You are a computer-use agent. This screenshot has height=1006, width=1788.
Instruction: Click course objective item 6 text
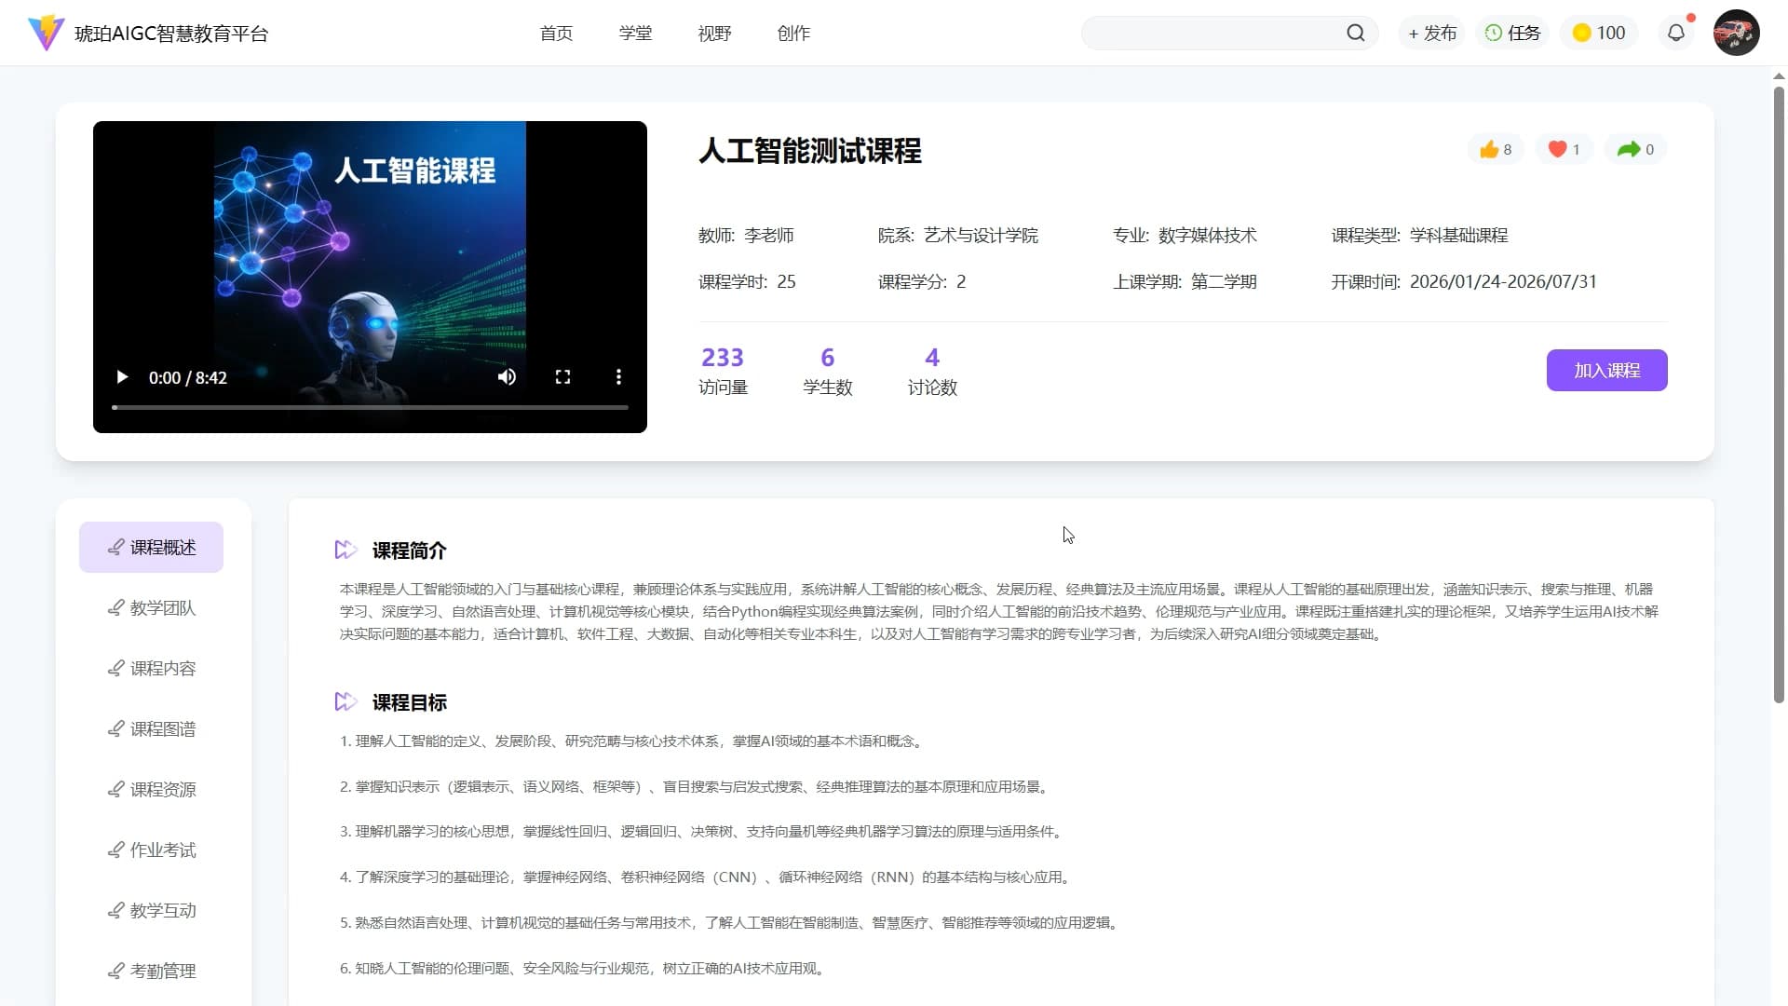tap(582, 969)
